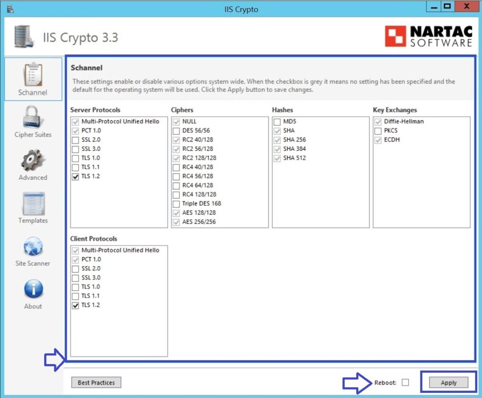Enable Server Protocols SSL 3.0 checkbox
This screenshot has width=482, height=398.
pos(75,149)
